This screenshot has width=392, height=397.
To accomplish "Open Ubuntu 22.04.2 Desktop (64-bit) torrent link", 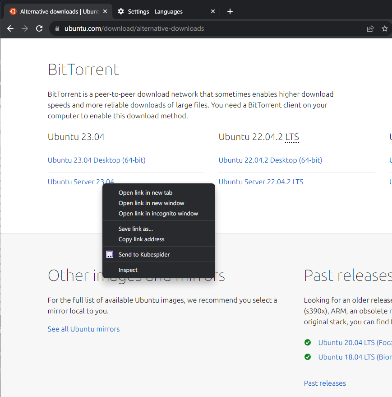I will click(270, 160).
